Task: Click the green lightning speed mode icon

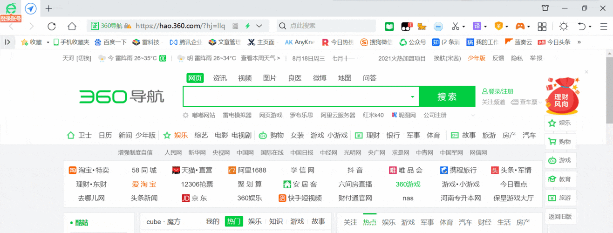Action: (x=248, y=26)
